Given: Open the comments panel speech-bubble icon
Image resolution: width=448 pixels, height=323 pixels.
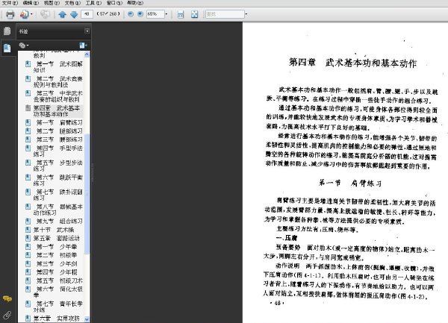Looking at the screenshot, I should tap(7, 298).
